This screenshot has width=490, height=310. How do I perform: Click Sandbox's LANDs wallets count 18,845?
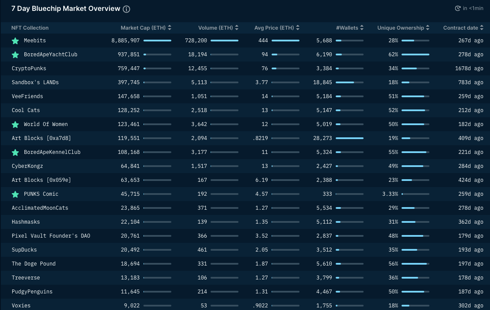pyautogui.click(x=322, y=82)
